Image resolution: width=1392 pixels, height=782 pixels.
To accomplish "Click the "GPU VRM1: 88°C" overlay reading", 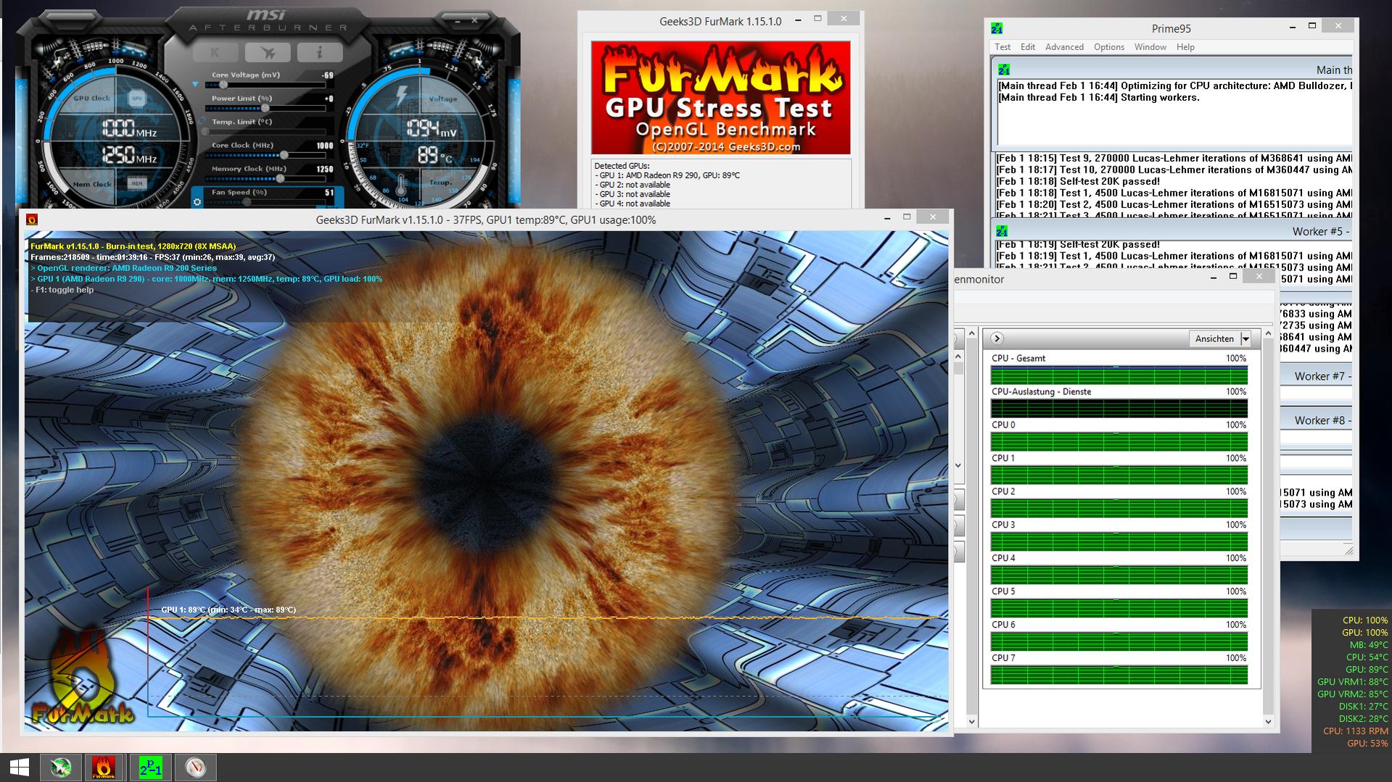I will click(x=1352, y=682).
